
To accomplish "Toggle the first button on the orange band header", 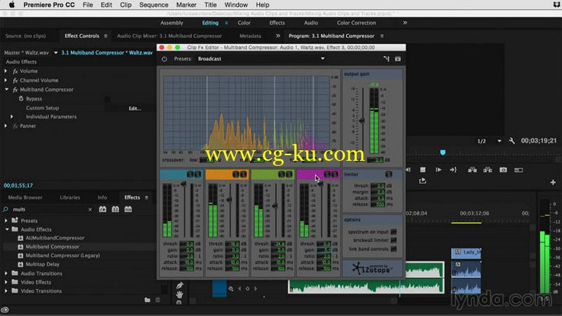I will point(236,174).
